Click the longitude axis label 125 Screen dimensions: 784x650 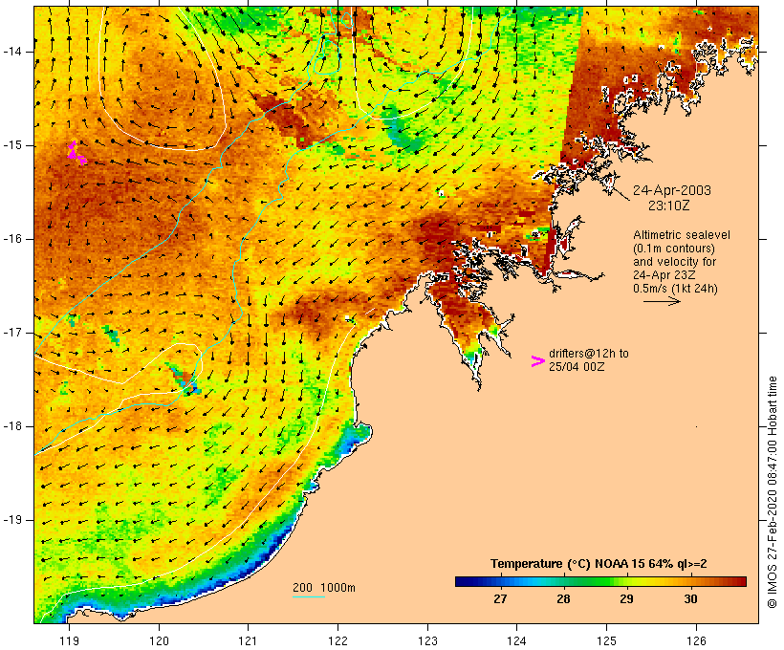[x=606, y=640]
